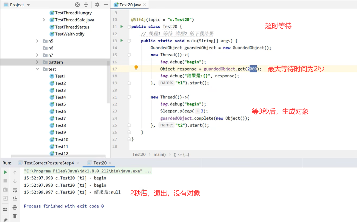This screenshot has width=357, height=222.
Task: Select the n6 folder
Action: tap(48, 48)
